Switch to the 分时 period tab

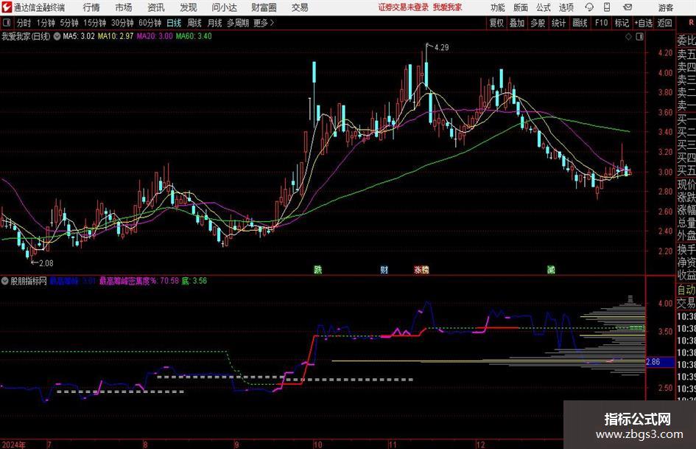(24, 23)
